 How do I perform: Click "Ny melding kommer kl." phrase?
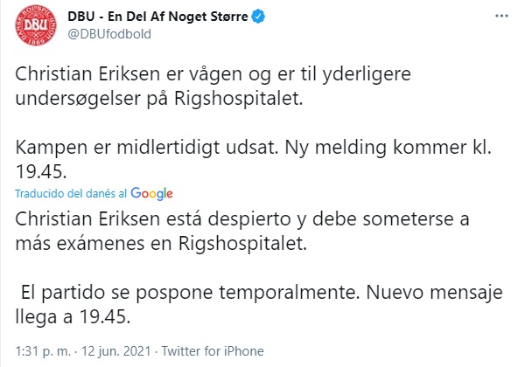click(x=388, y=148)
